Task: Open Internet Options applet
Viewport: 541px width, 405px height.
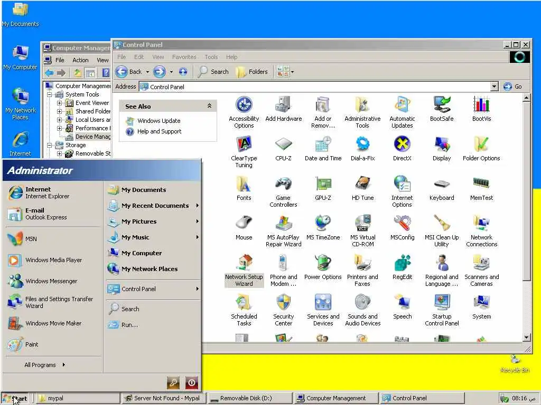Action: (x=402, y=191)
